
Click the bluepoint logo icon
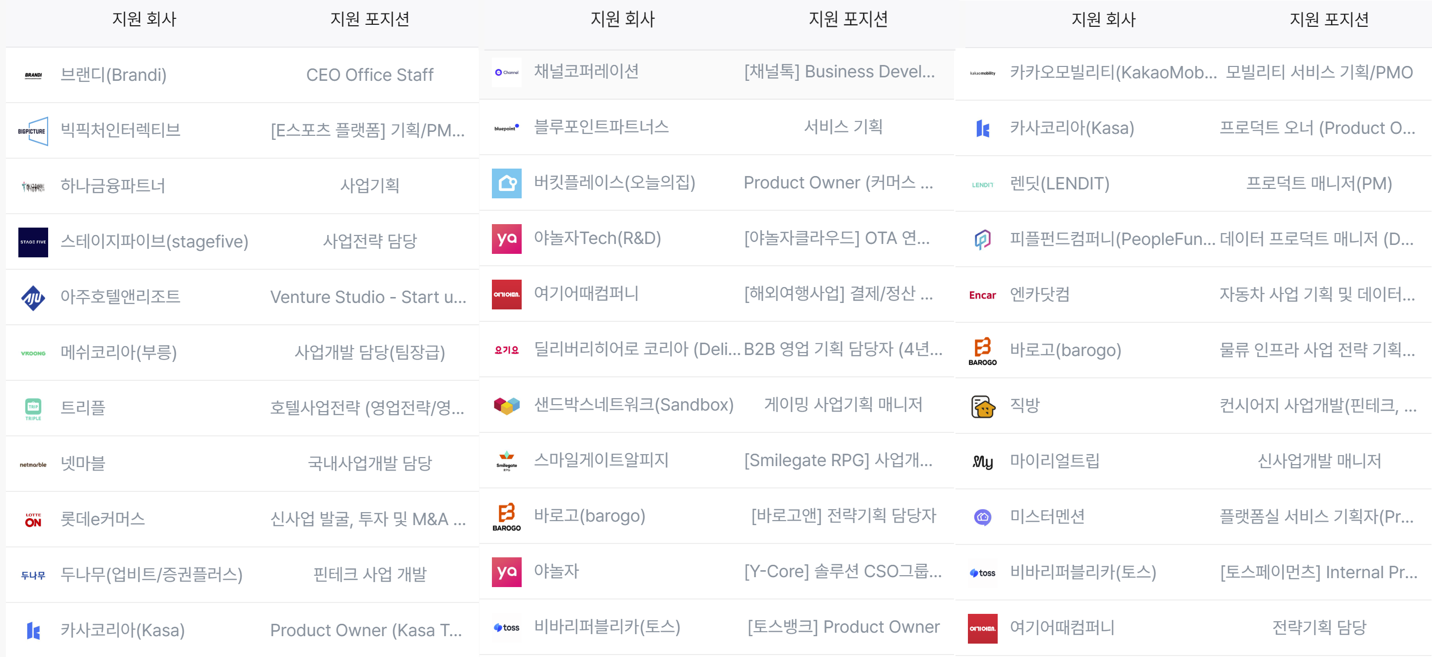[x=506, y=128]
